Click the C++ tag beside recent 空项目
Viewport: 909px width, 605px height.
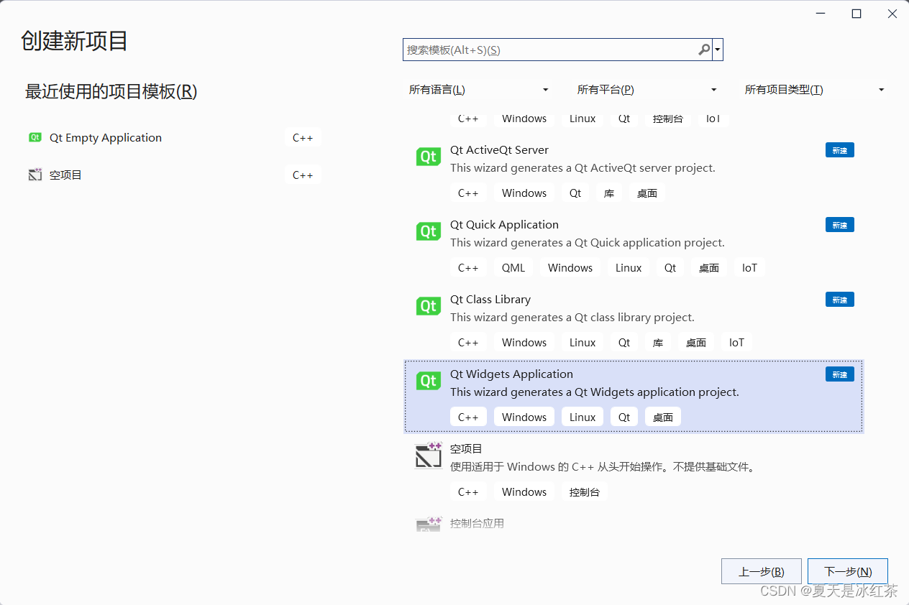pos(303,175)
